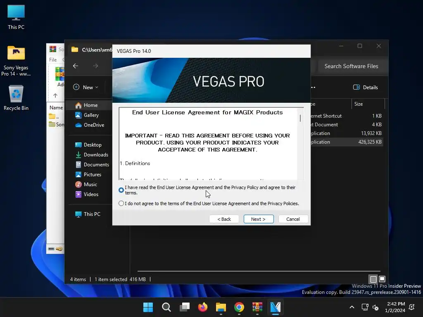423x317 pixels.
Task: Open Task View on the taskbar
Action: [x=185, y=307]
